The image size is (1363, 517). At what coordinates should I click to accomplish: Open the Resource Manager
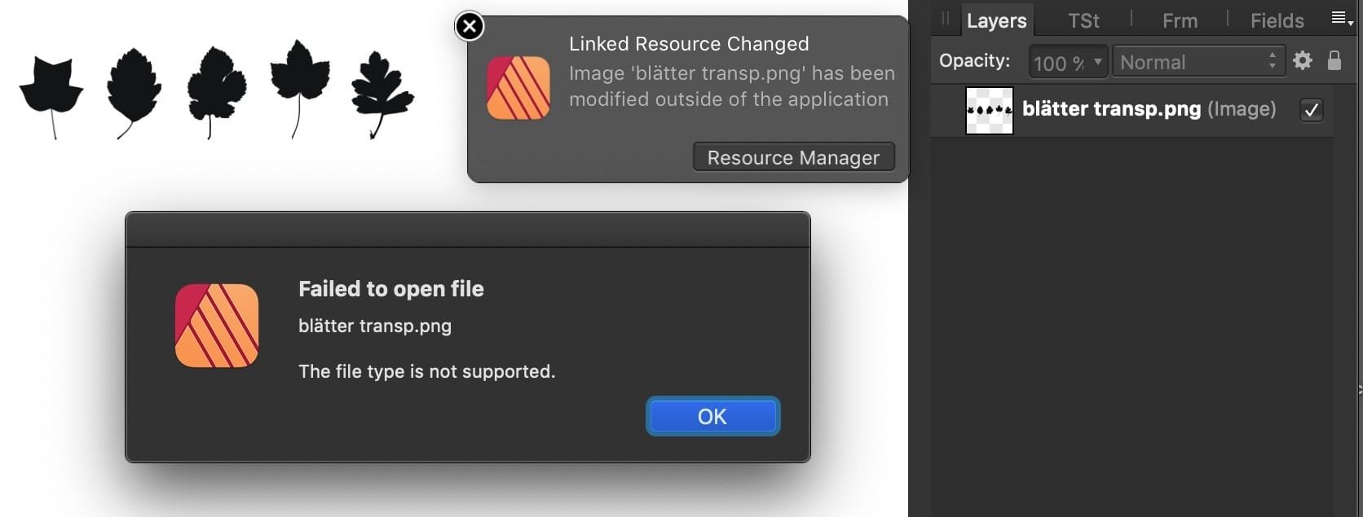[793, 157]
